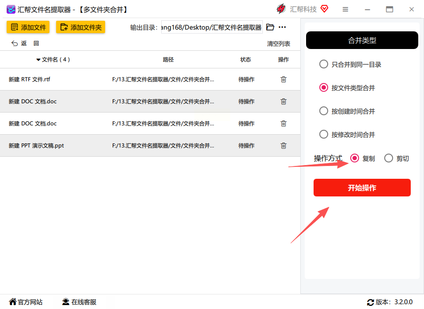Click the 合并类型 header bar

(x=362, y=40)
